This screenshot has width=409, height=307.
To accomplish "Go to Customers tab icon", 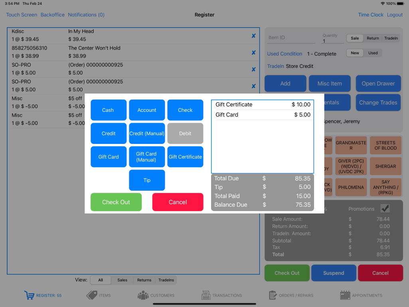I will click(x=143, y=295).
